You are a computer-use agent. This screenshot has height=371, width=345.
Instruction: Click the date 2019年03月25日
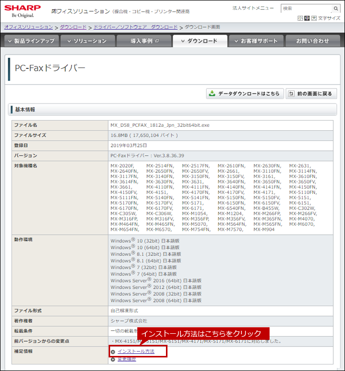click(129, 145)
